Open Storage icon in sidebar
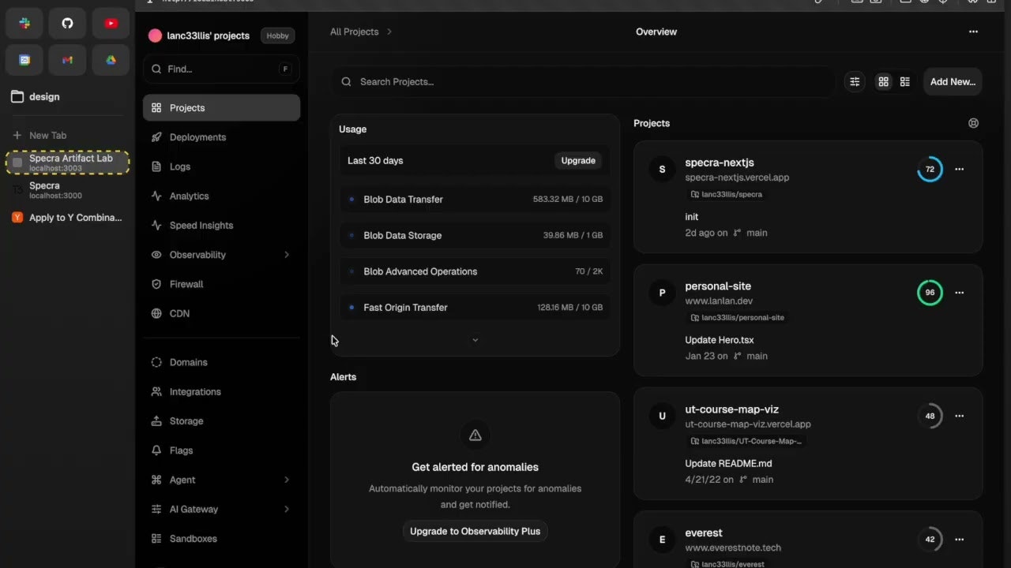The height and width of the screenshot is (568, 1011). tap(156, 421)
